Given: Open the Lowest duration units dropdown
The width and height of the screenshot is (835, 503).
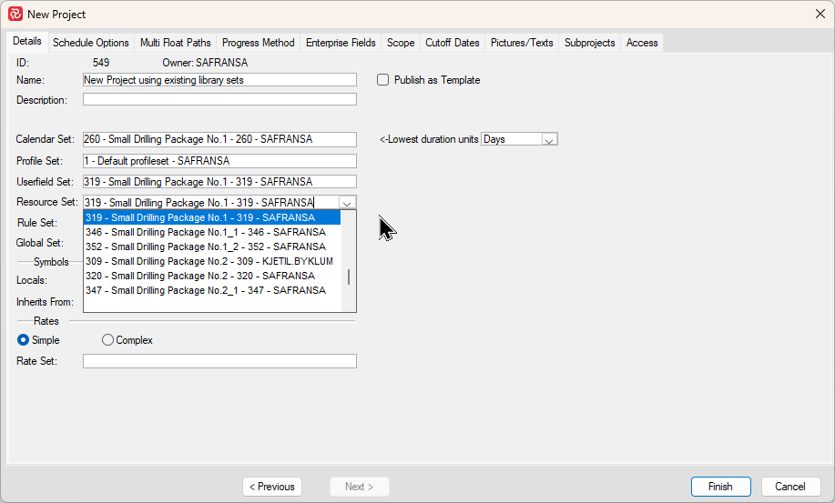Looking at the screenshot, I should tap(548, 139).
